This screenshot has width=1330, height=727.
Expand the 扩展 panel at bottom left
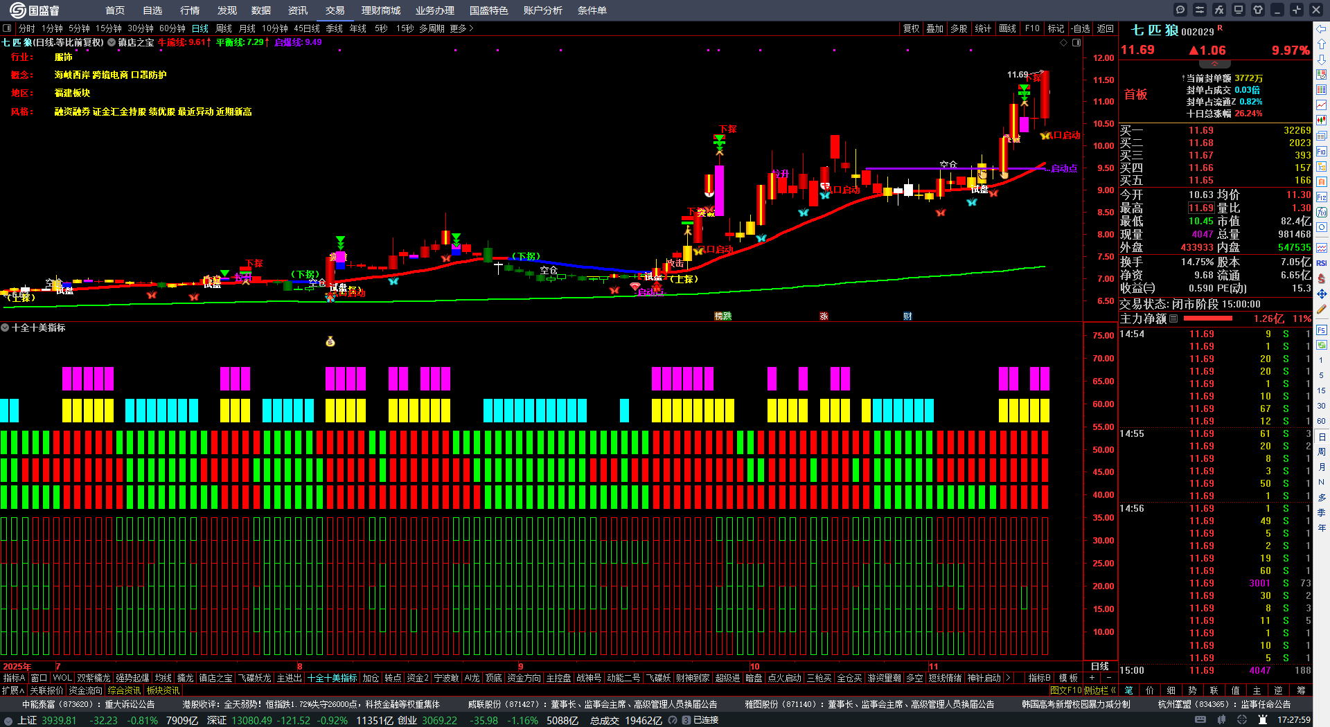[x=13, y=690]
